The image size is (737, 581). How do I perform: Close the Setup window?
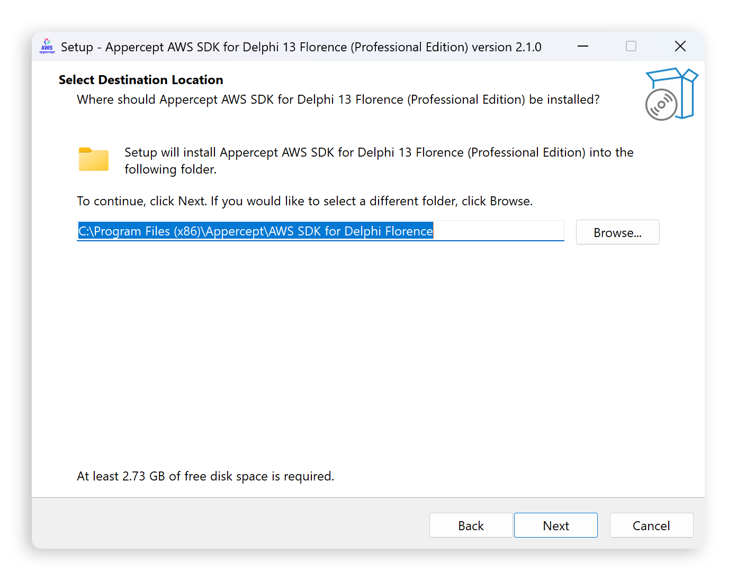point(680,47)
